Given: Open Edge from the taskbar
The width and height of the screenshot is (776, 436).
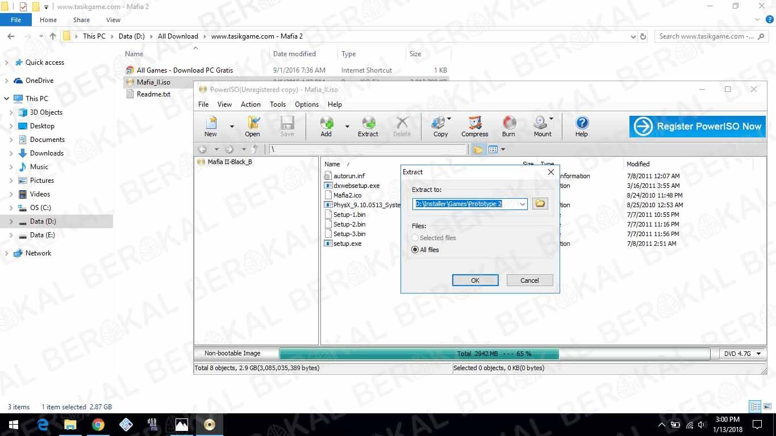Looking at the screenshot, I should [x=43, y=424].
